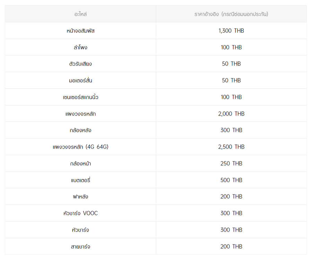Screen dimensions: 312x260
Task: Click the ราคาอ้างอิง (กรณีซ่อมนอกประกัน) column header
Action: coord(231,14)
